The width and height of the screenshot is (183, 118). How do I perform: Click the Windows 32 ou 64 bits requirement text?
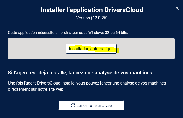click(68, 33)
